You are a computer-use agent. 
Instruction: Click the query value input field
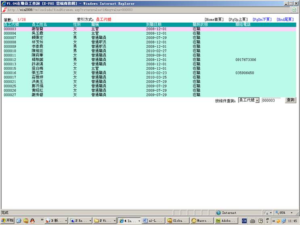(271, 100)
